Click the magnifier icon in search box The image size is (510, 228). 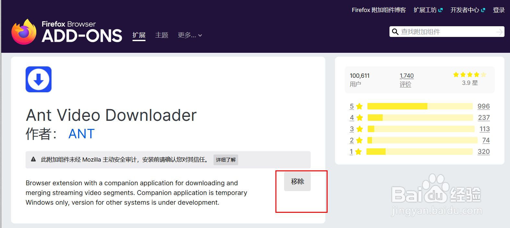coord(395,32)
